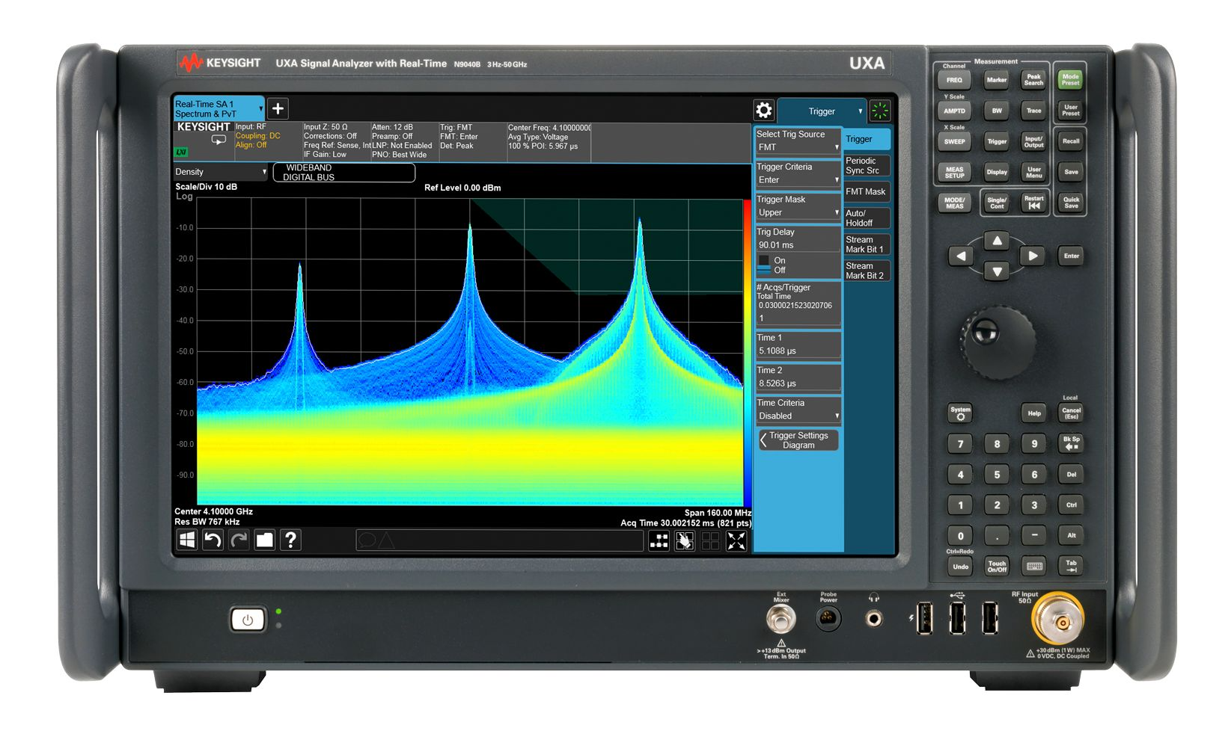Screen dimensions: 1231x737
Task: Open Trigger Settings Diagram
Action: coord(798,440)
